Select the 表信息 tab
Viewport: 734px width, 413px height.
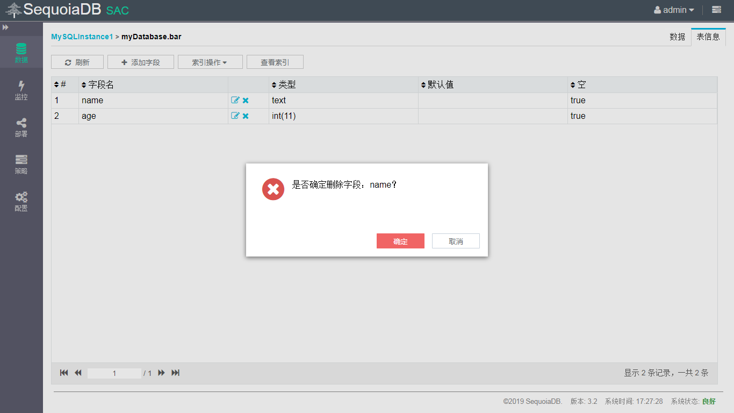(708, 37)
